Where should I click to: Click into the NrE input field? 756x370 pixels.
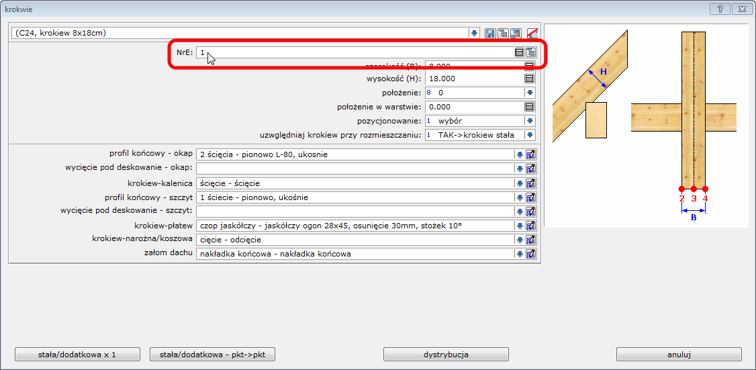point(355,52)
